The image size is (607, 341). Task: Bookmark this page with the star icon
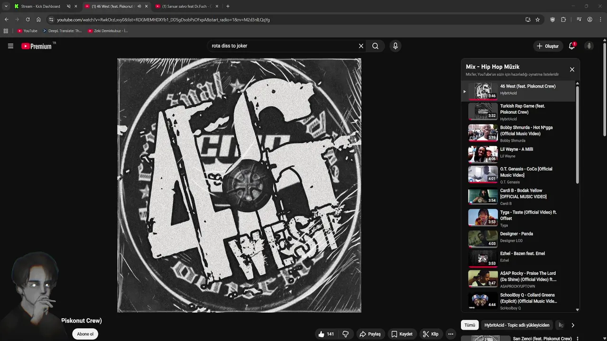[537, 19]
